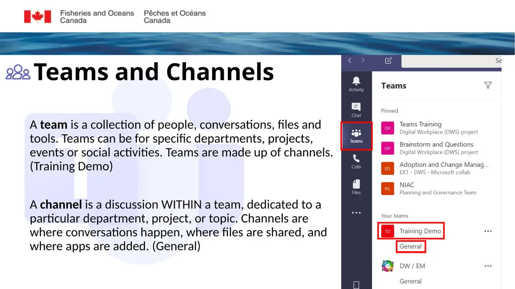The height and width of the screenshot is (289, 515).
Task: Click the DW / EM team avatar
Action: pos(388,266)
